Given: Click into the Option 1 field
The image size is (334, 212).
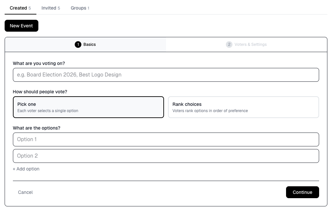Looking at the screenshot, I should 166,139.
